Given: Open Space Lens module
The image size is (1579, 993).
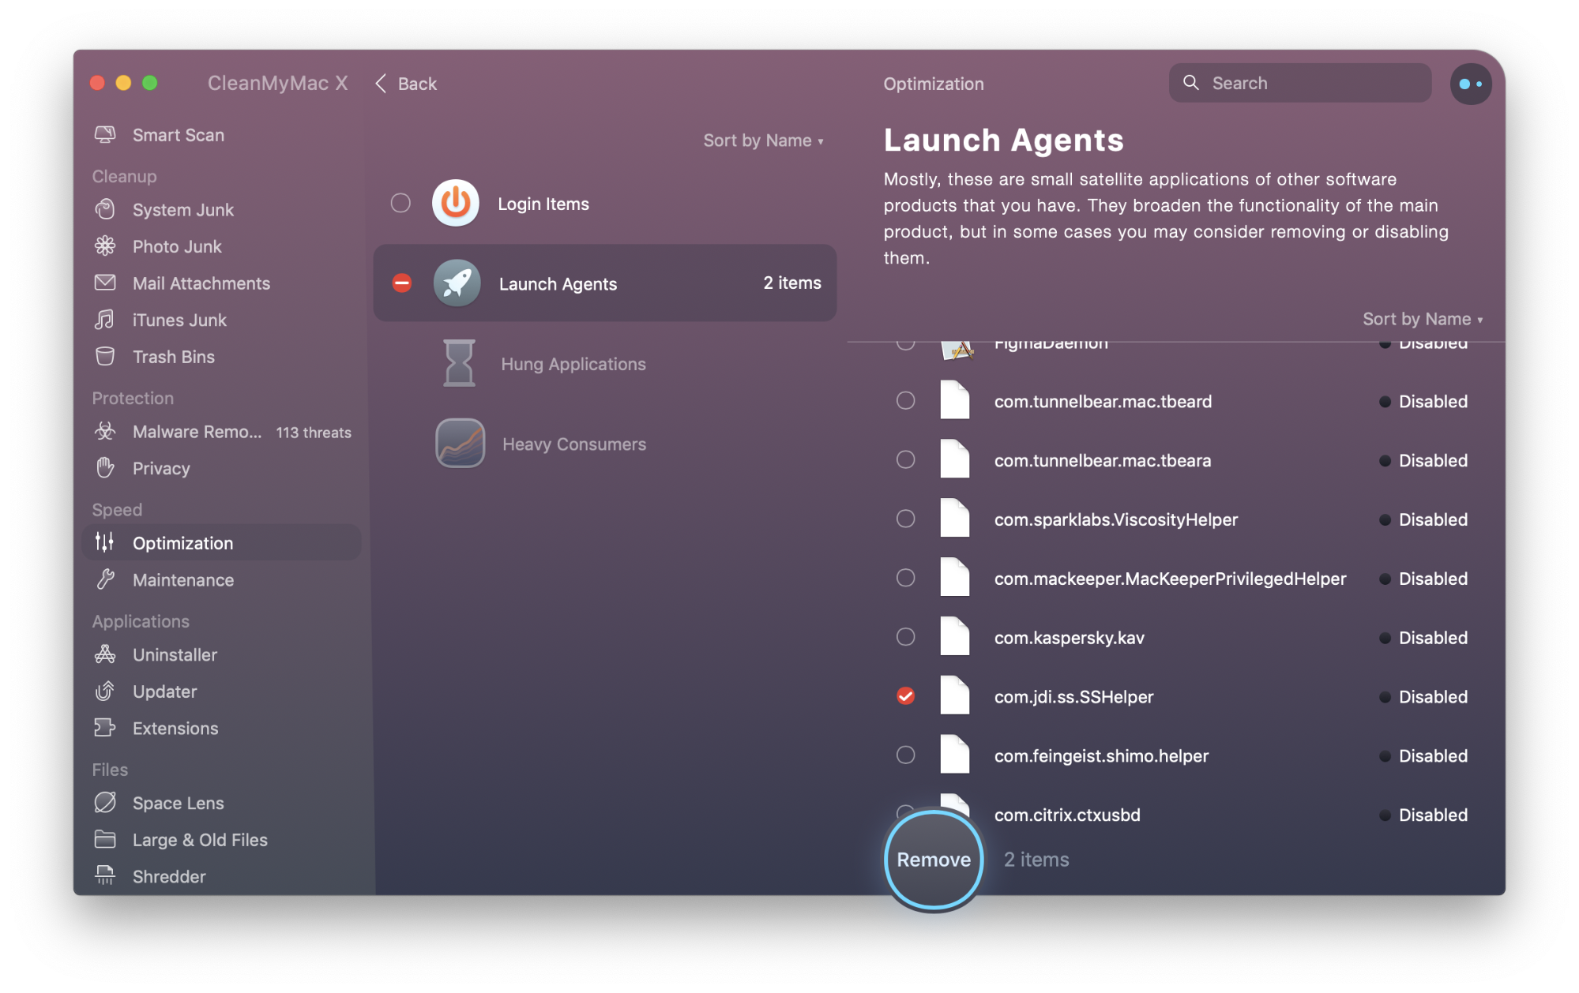Looking at the screenshot, I should [x=221, y=803].
